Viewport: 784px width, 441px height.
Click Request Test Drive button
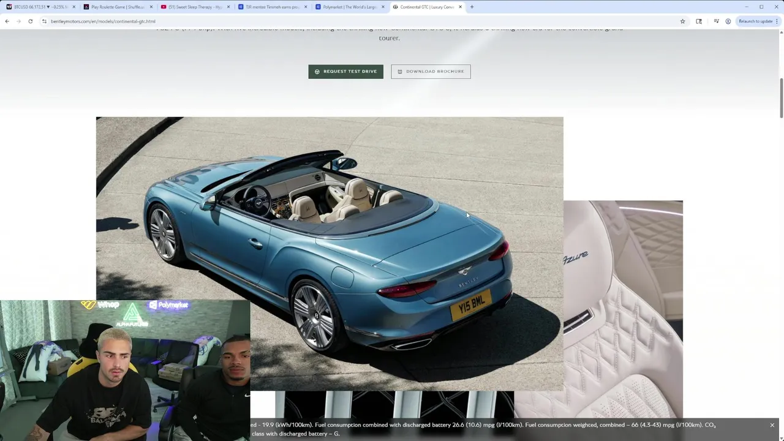coord(345,72)
